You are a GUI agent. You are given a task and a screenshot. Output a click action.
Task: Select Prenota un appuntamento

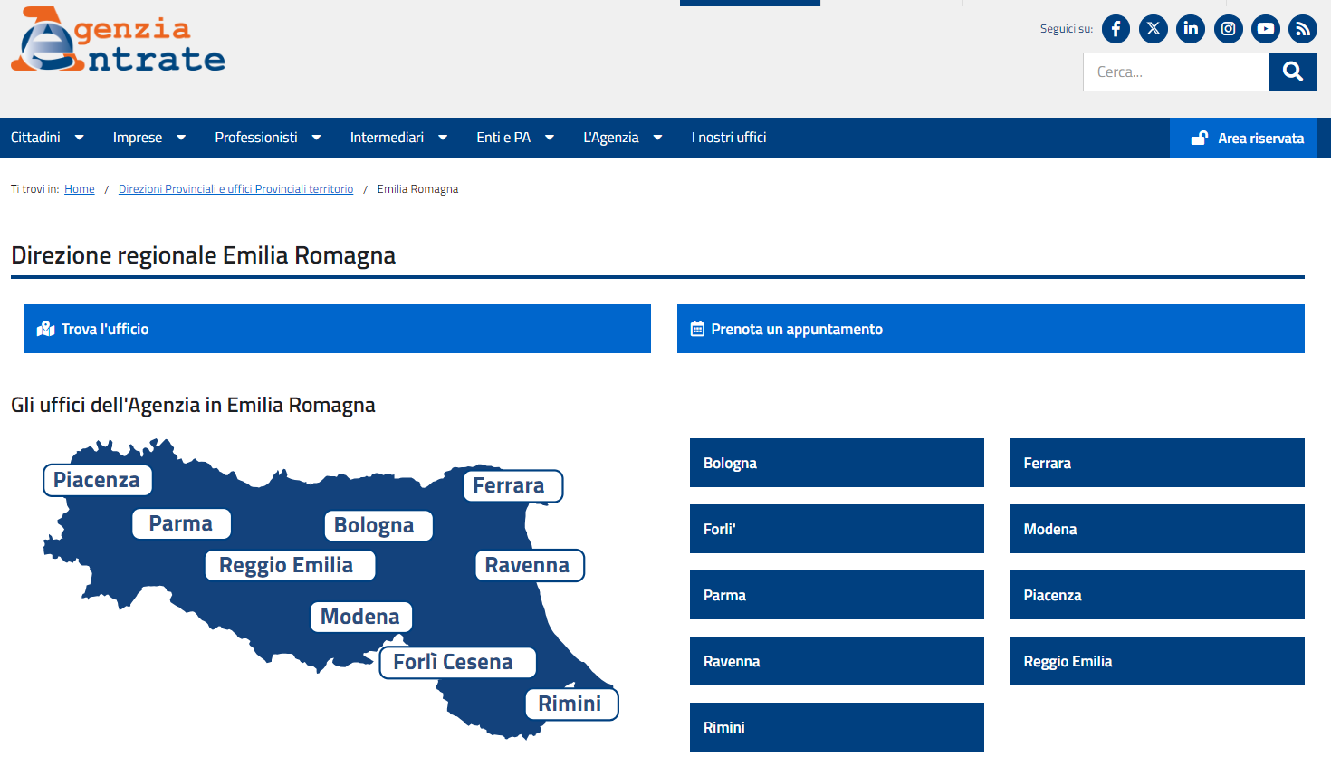coord(991,329)
